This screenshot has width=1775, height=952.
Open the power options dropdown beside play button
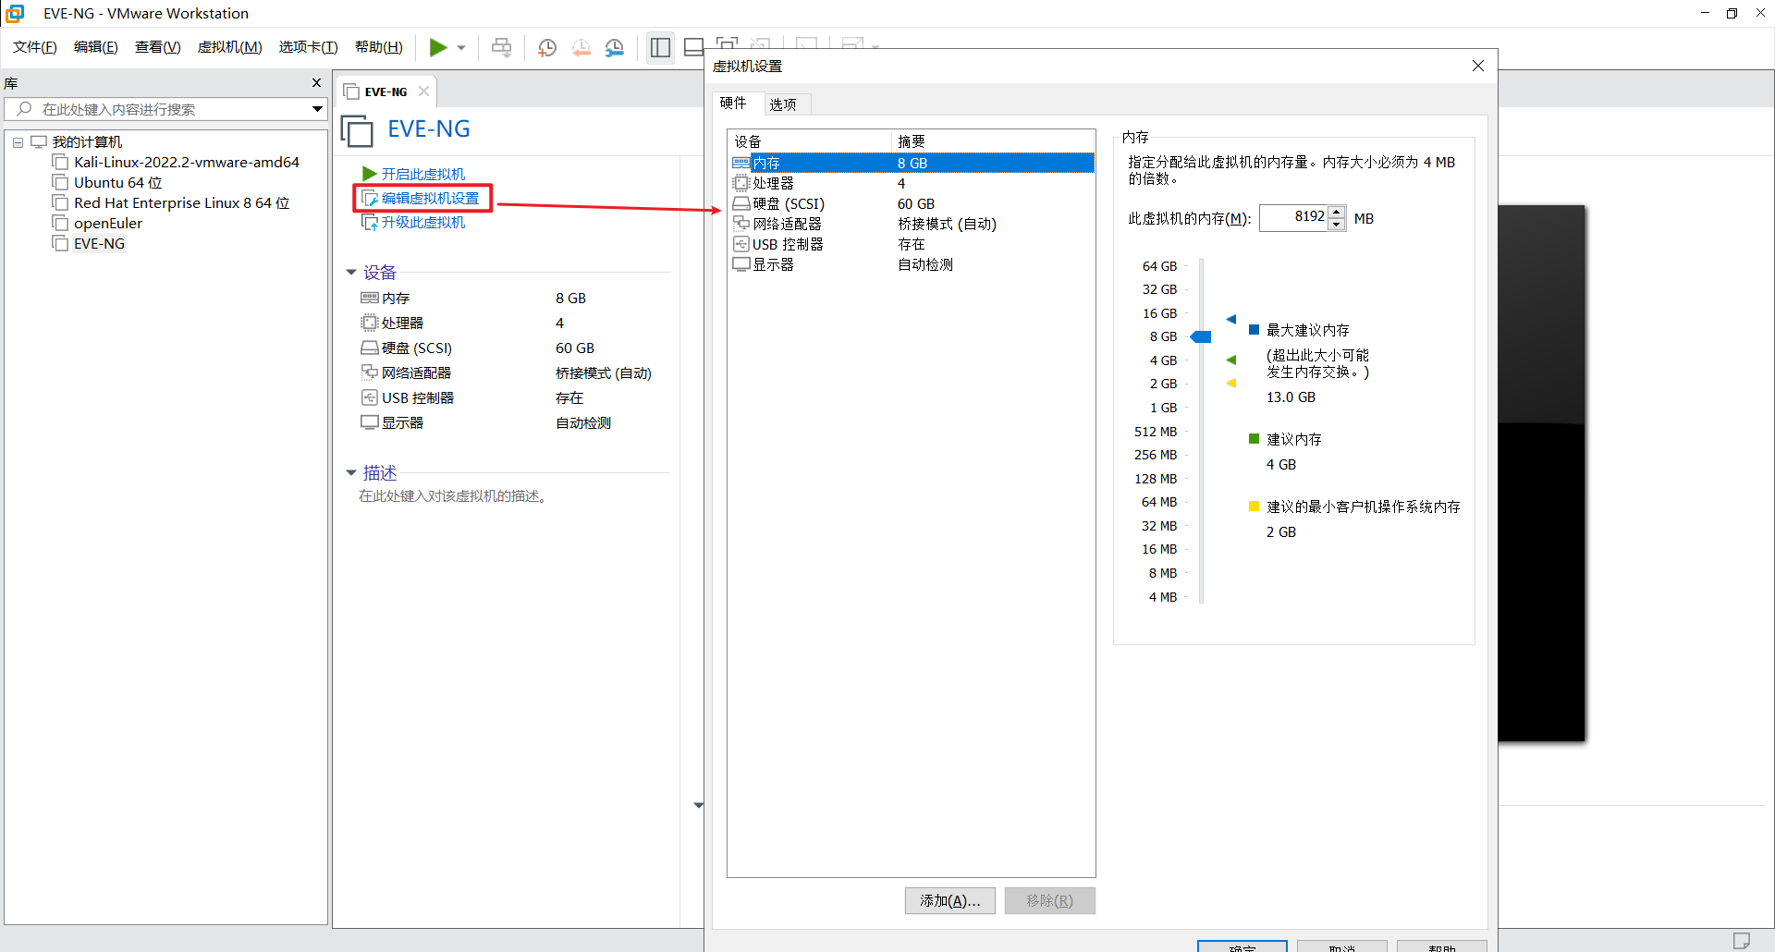pyautogui.click(x=461, y=48)
